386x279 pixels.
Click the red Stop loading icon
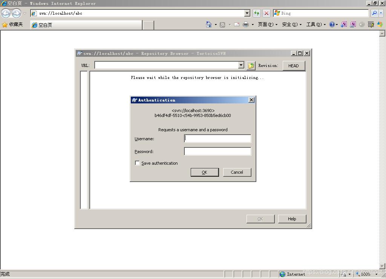(267, 13)
